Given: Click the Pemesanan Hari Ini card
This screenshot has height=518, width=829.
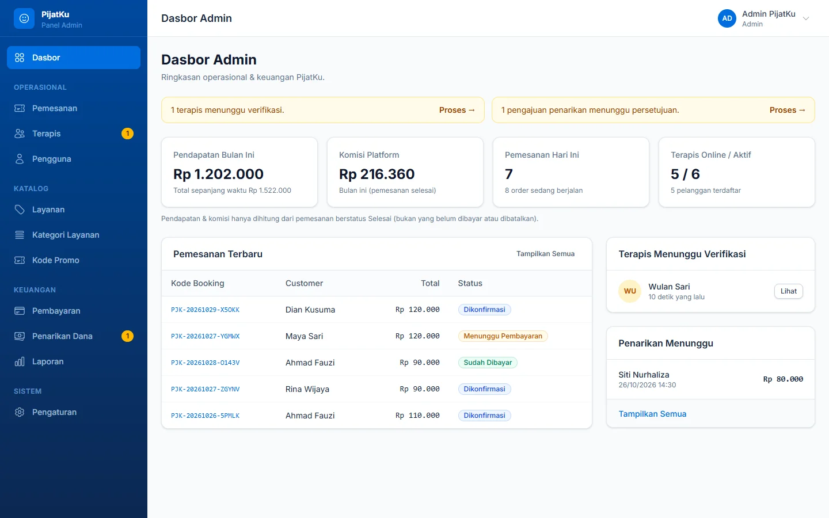Looking at the screenshot, I should pos(571,172).
